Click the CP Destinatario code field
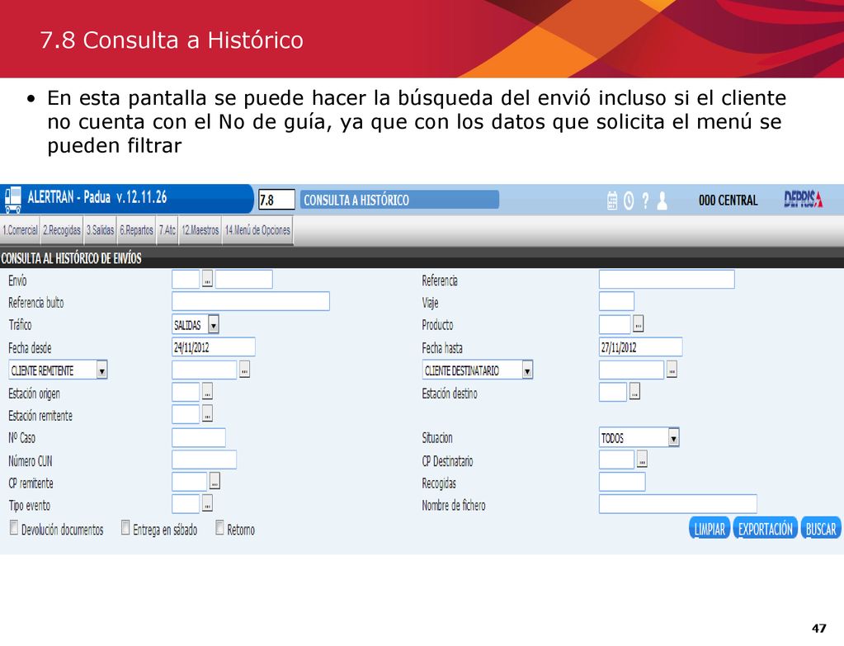 pyautogui.click(x=617, y=460)
